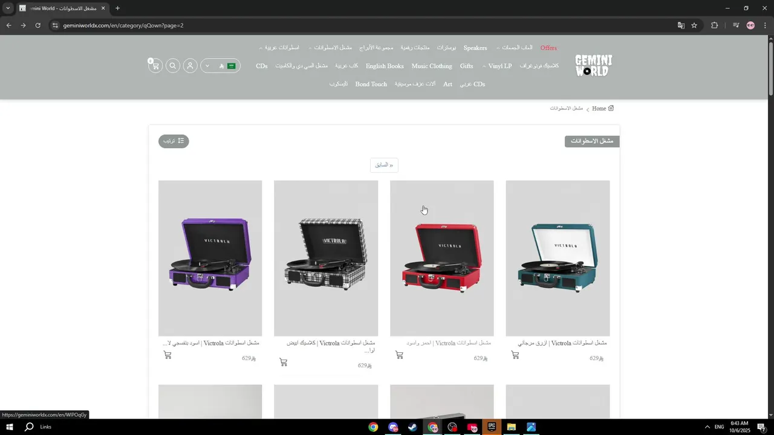Open the teal Victrola product image
The image size is (774, 435).
pos(558,258)
